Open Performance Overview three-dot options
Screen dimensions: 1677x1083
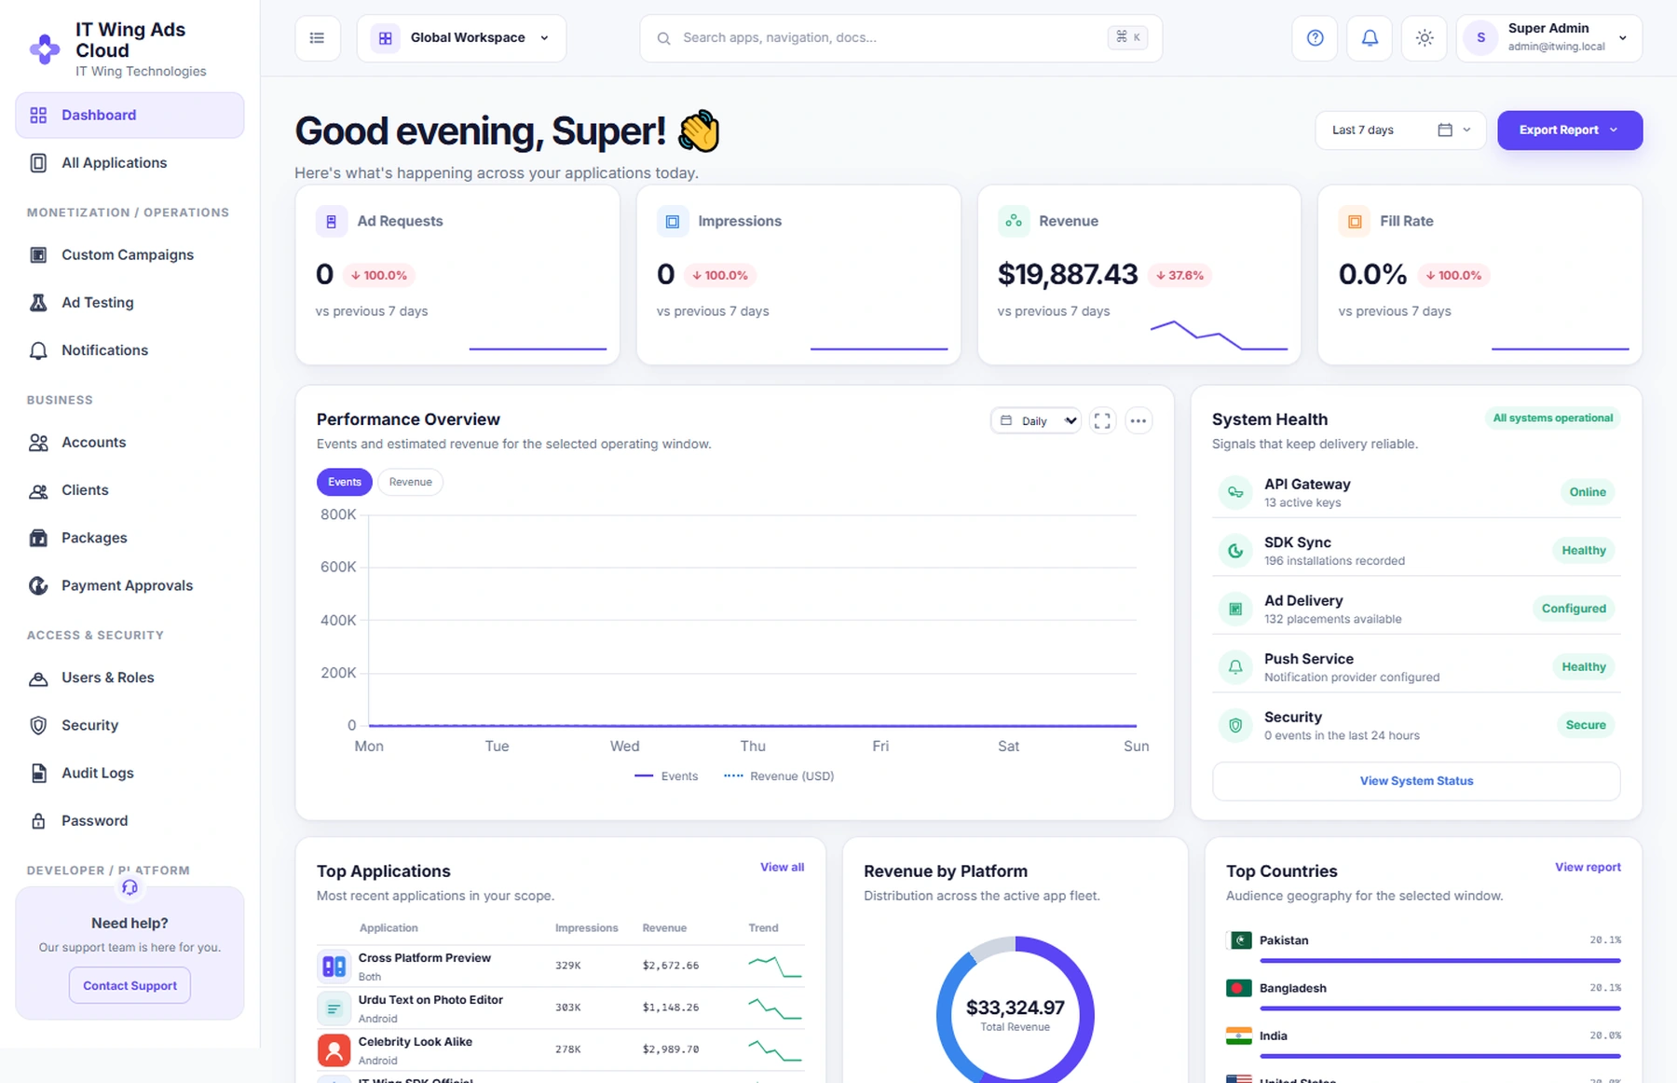tap(1138, 421)
